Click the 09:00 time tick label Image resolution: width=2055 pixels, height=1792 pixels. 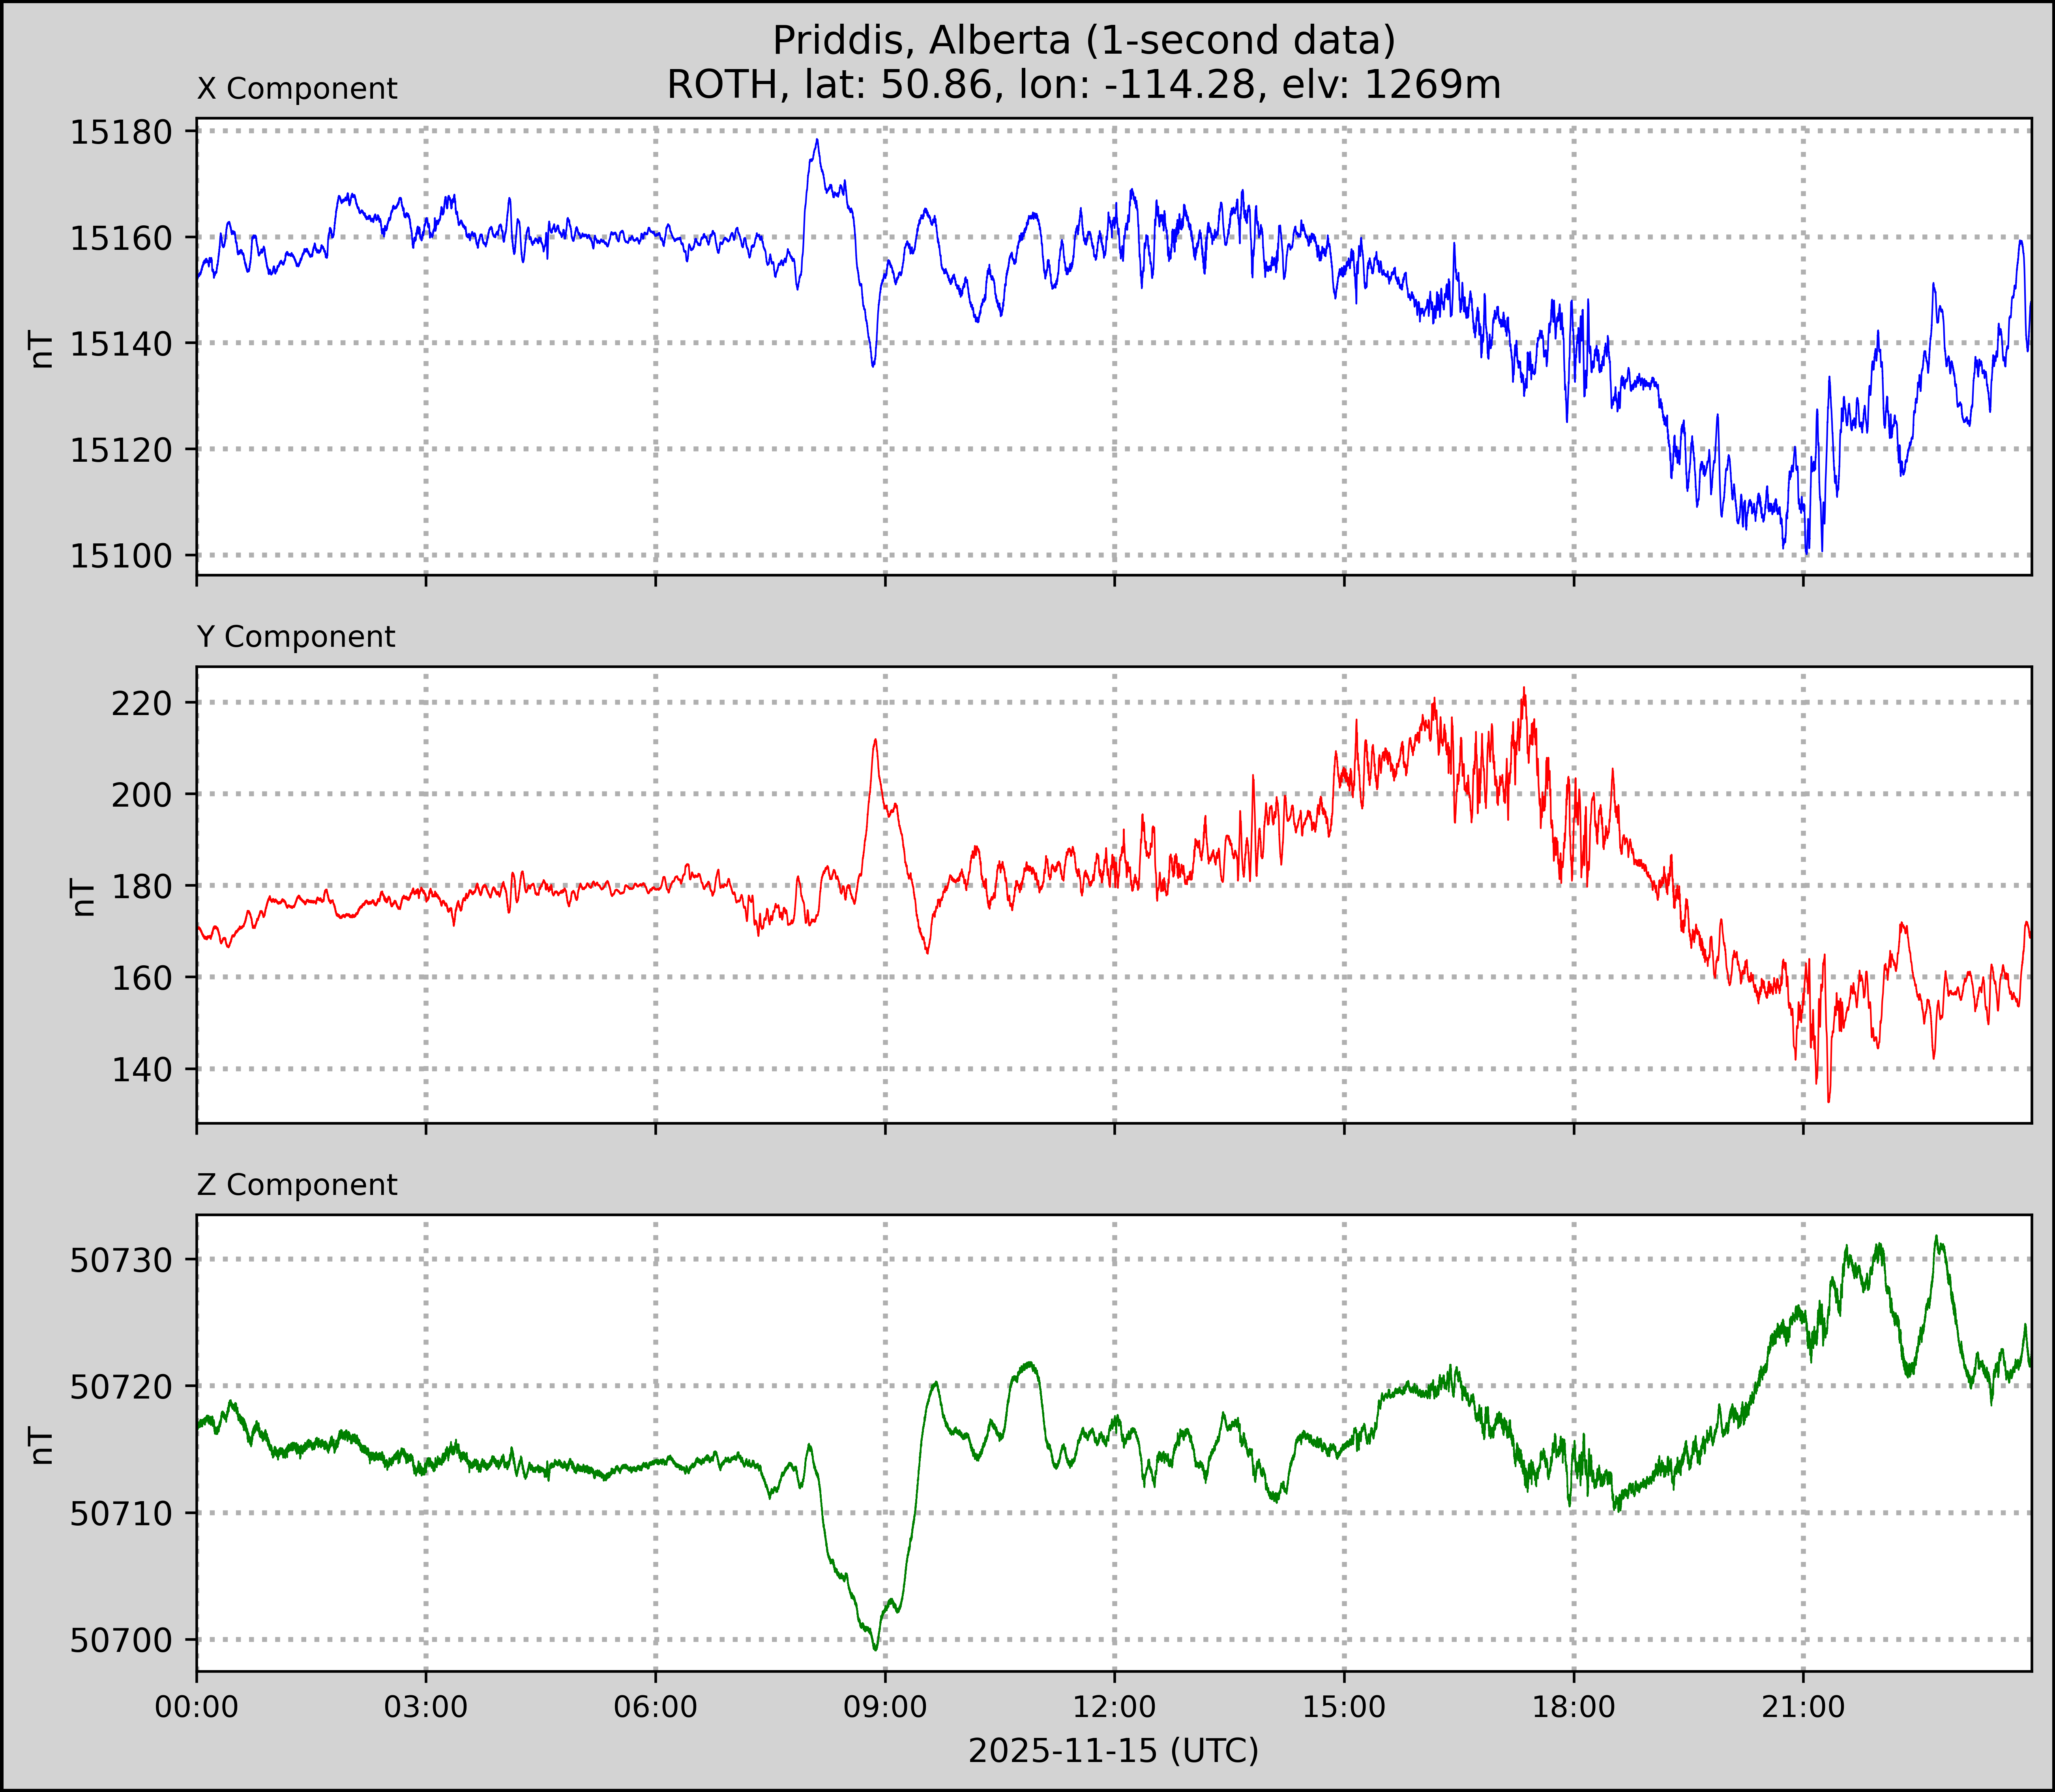[885, 1707]
